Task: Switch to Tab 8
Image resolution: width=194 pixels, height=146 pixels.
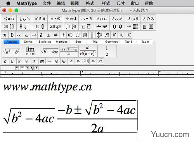Action: [x=128, y=42]
